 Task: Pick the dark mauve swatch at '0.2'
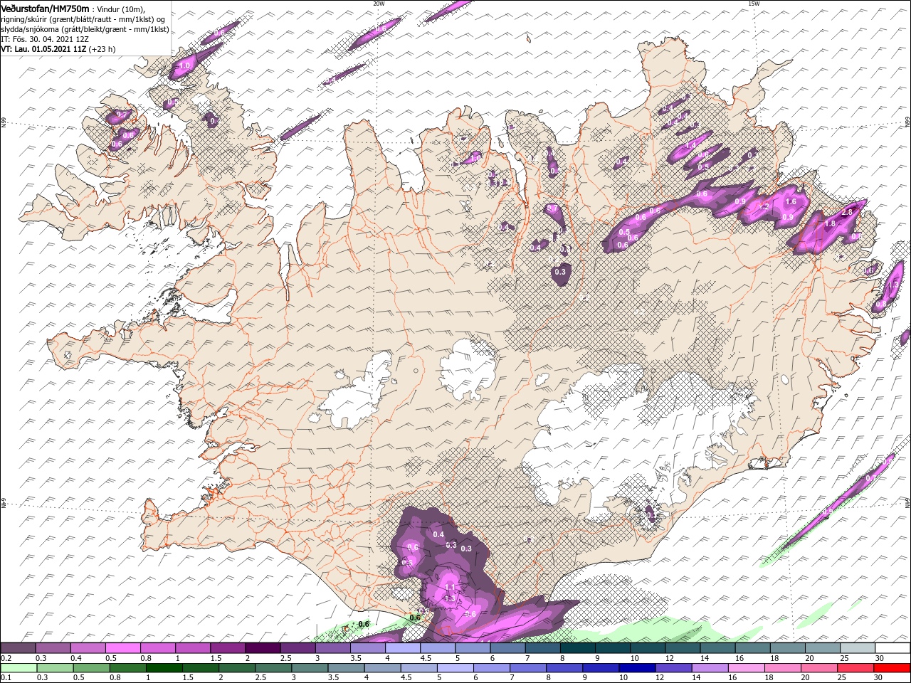18,648
